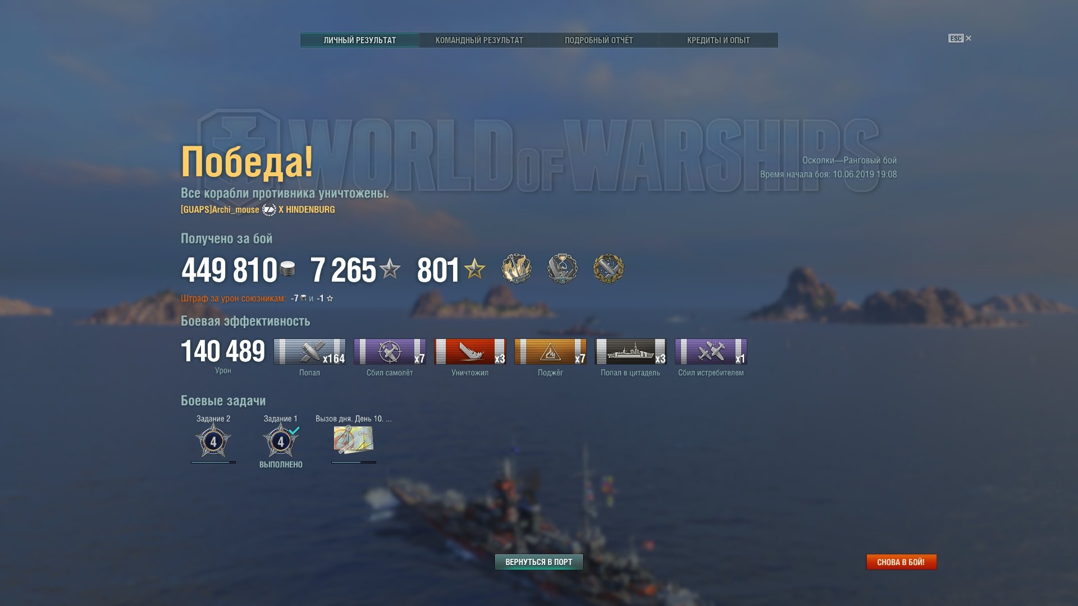Select the completed Задание 1 badge

pyautogui.click(x=281, y=441)
